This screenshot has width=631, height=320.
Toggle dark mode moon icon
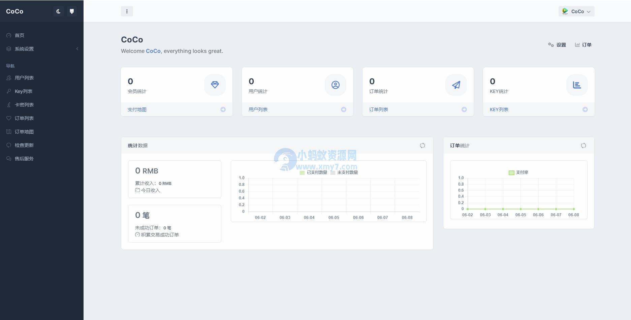pyautogui.click(x=58, y=11)
